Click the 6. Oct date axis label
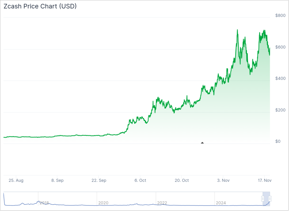Screen dimensions: 289x211 pos(140,180)
